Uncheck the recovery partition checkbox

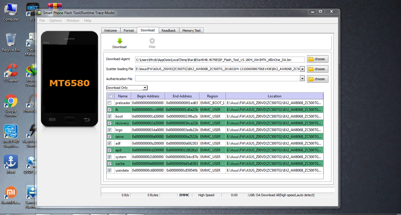[110, 123]
